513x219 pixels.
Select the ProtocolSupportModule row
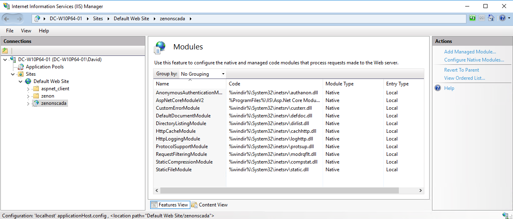coord(289,147)
